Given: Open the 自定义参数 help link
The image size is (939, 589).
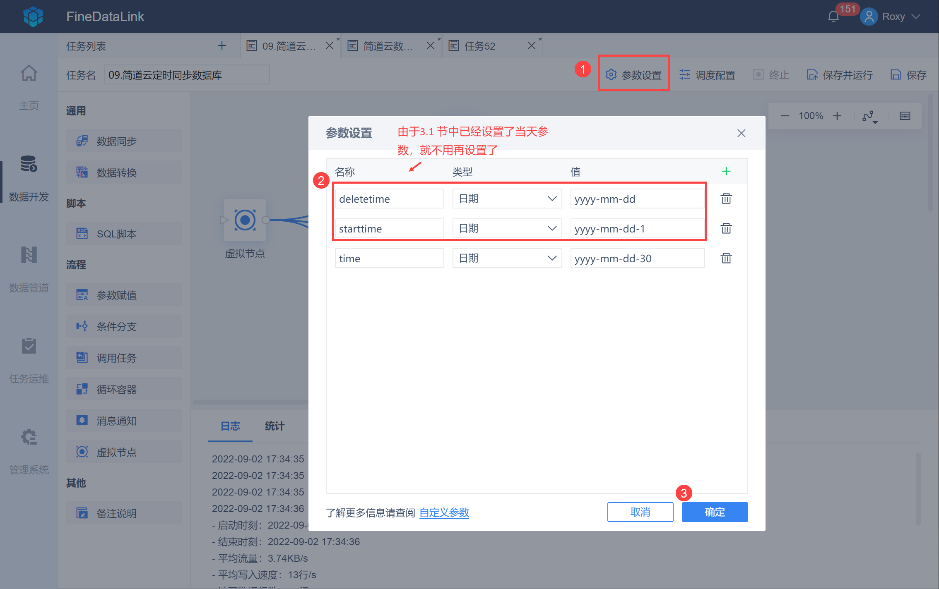Looking at the screenshot, I should click(x=444, y=512).
